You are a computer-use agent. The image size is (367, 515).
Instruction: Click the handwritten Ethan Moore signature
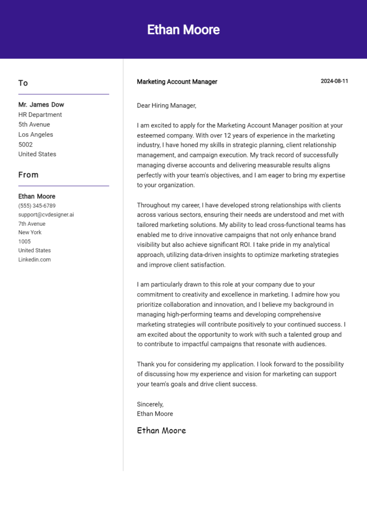coord(161,431)
